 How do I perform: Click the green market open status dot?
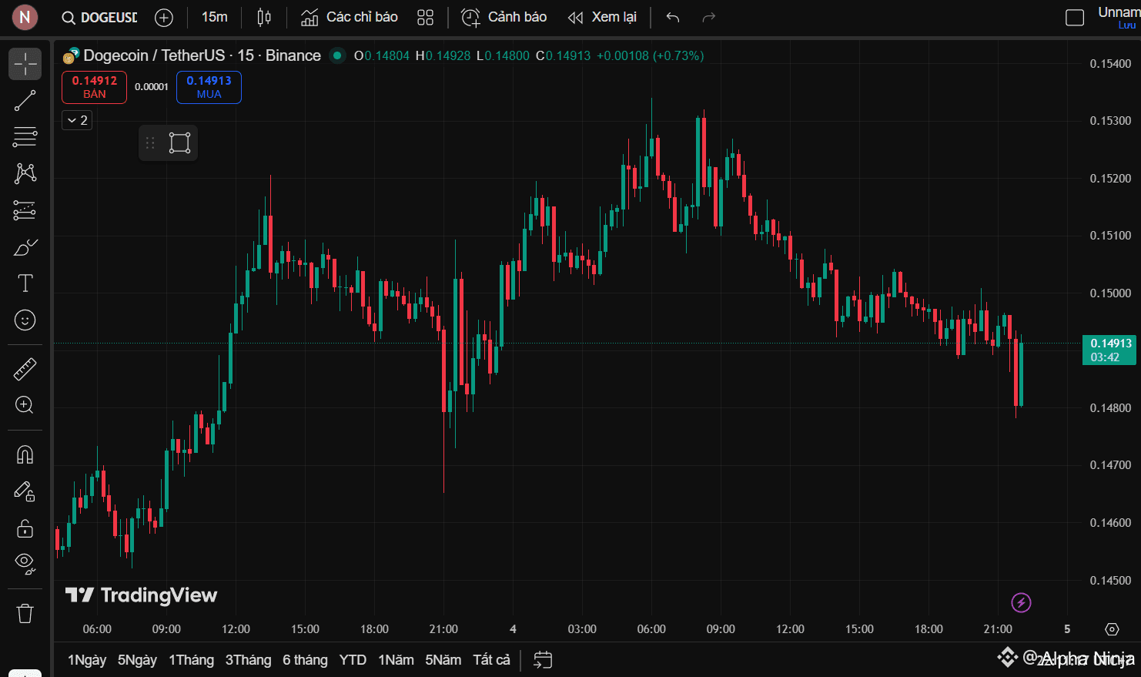[336, 55]
